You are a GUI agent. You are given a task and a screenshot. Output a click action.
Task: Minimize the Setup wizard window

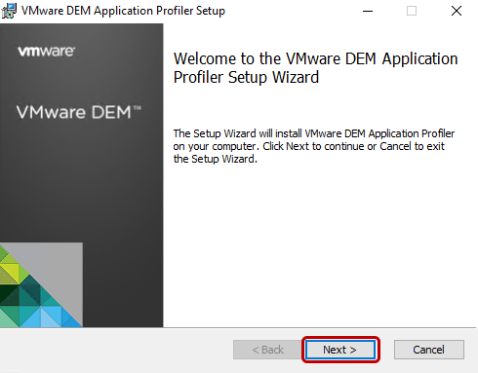point(368,11)
